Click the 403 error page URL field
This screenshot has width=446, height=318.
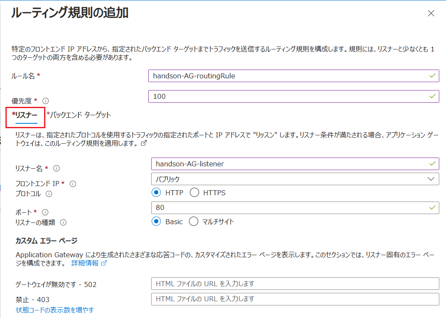pos(295,299)
